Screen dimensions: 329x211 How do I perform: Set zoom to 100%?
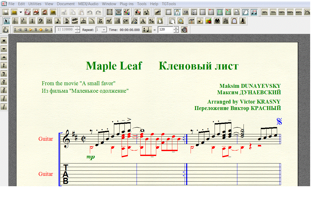tap(281, 12)
